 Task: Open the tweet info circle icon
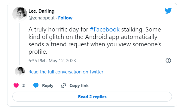168,60
